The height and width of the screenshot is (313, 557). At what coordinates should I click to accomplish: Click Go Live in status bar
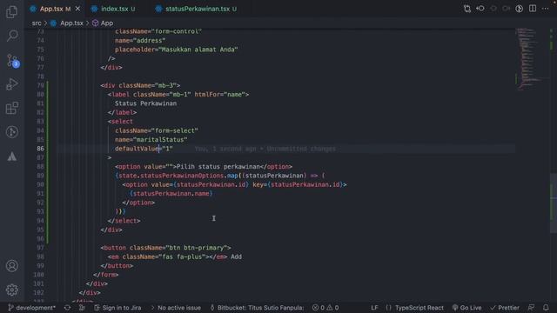[x=466, y=308]
